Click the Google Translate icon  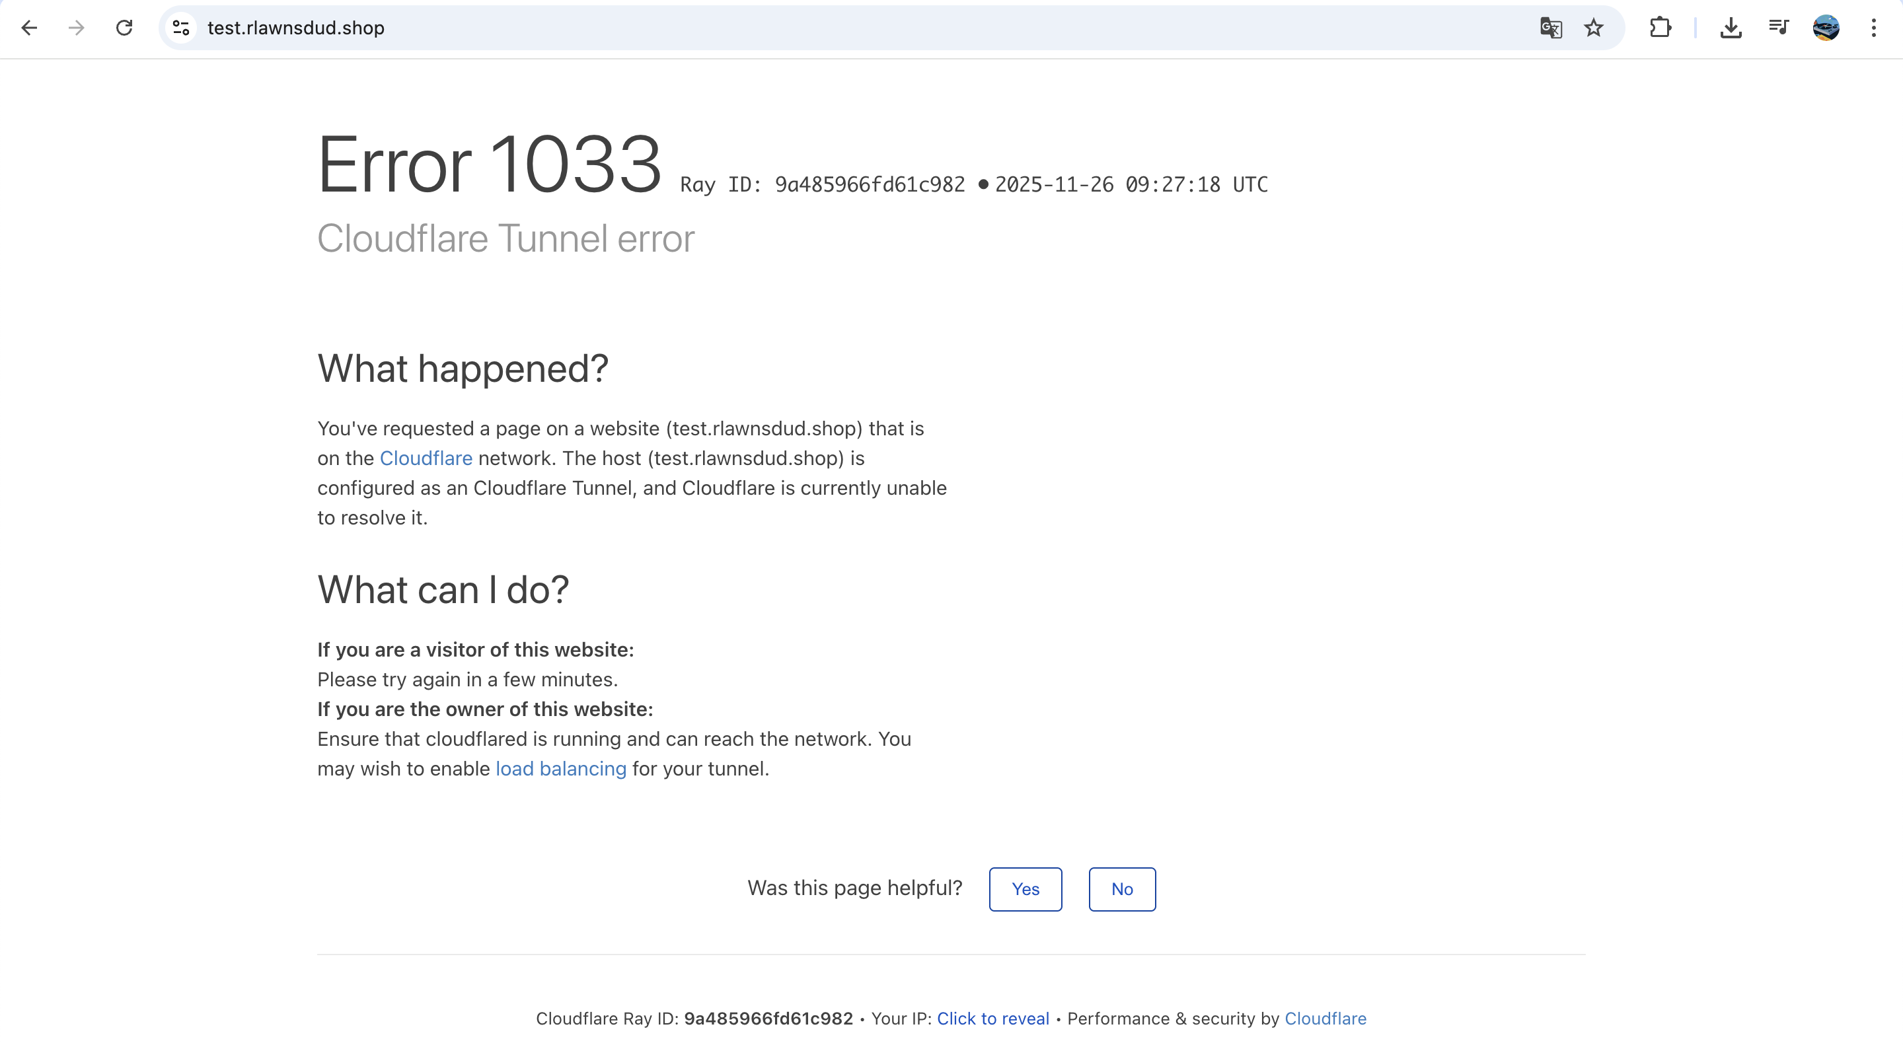pos(1551,28)
